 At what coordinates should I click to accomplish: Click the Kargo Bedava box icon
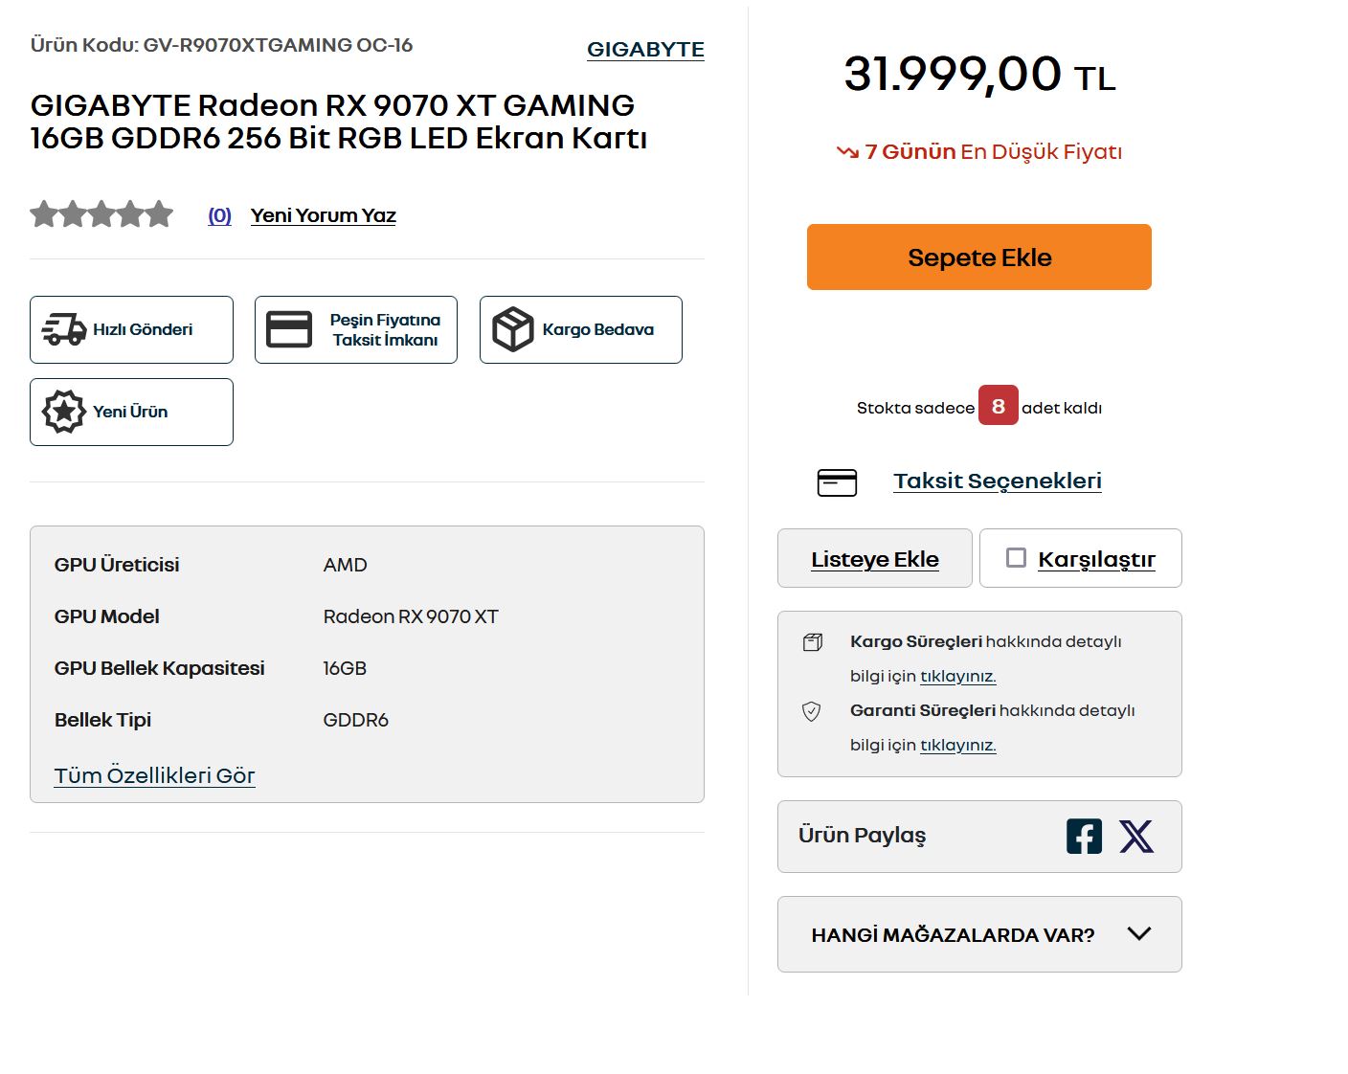[x=513, y=329]
